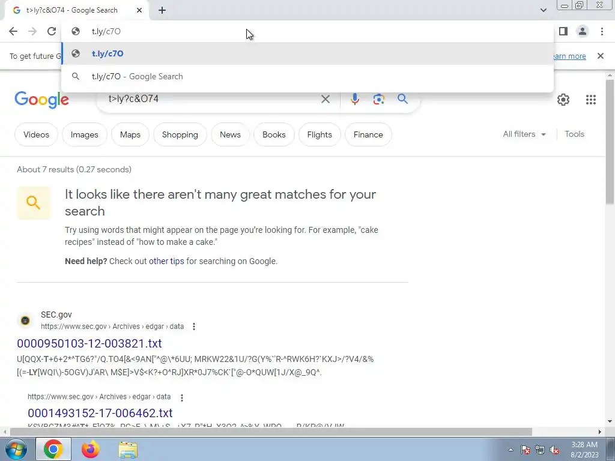
Task: Open the Google apps grid
Action: coord(591,100)
